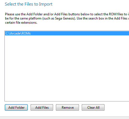Remove the selected folder entry

[67, 107]
